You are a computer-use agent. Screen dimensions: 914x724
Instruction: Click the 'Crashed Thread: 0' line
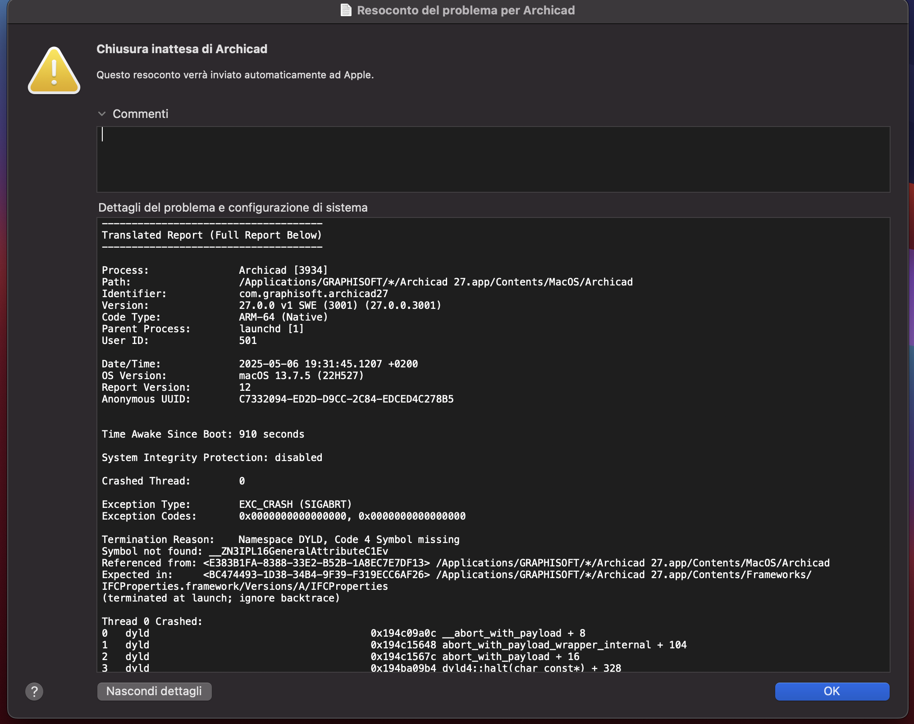pos(174,481)
